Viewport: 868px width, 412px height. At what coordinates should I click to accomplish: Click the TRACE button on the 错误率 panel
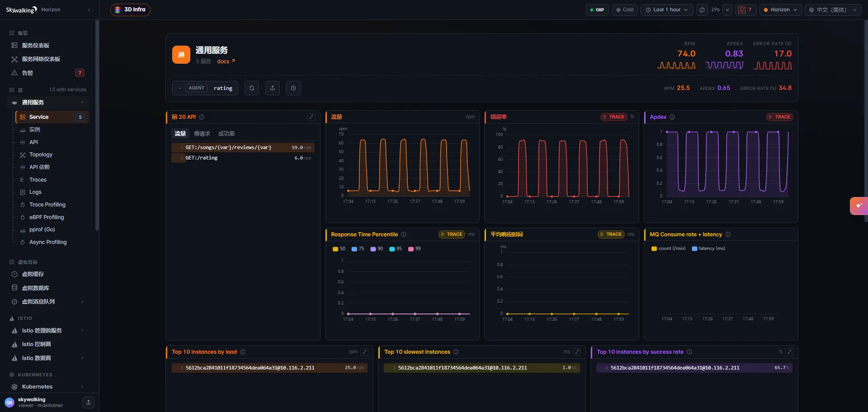pos(614,117)
